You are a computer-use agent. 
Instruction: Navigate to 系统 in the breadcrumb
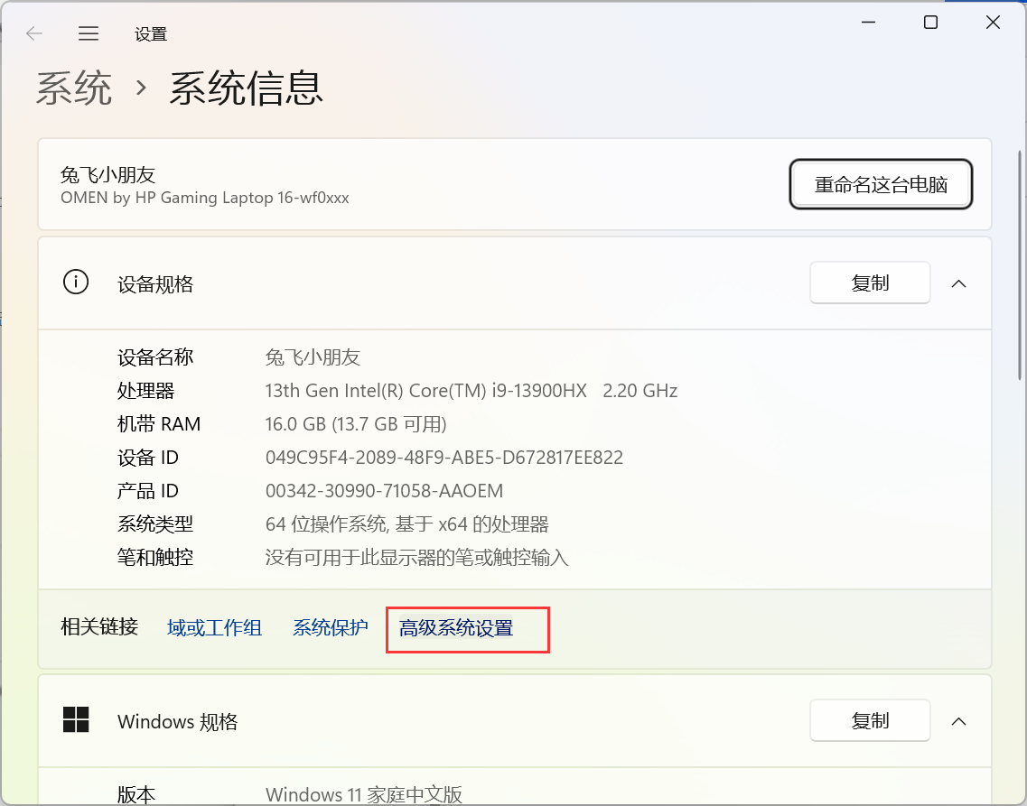click(x=74, y=88)
